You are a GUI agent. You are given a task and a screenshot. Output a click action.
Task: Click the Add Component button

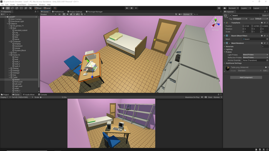(246, 77)
